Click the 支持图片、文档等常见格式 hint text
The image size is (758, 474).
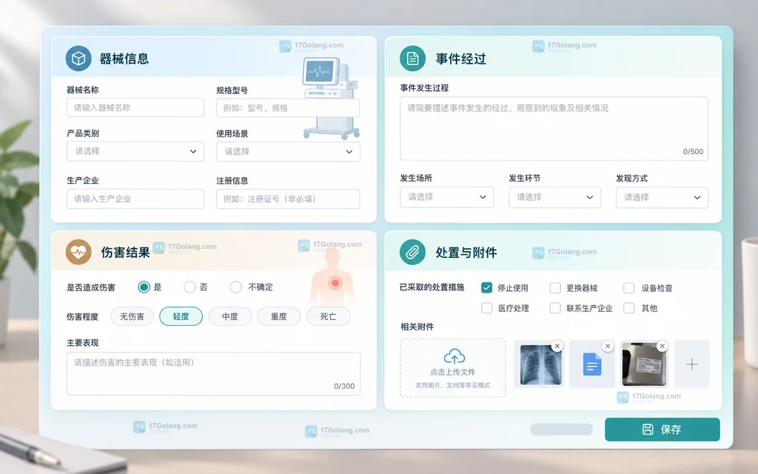[x=452, y=385]
